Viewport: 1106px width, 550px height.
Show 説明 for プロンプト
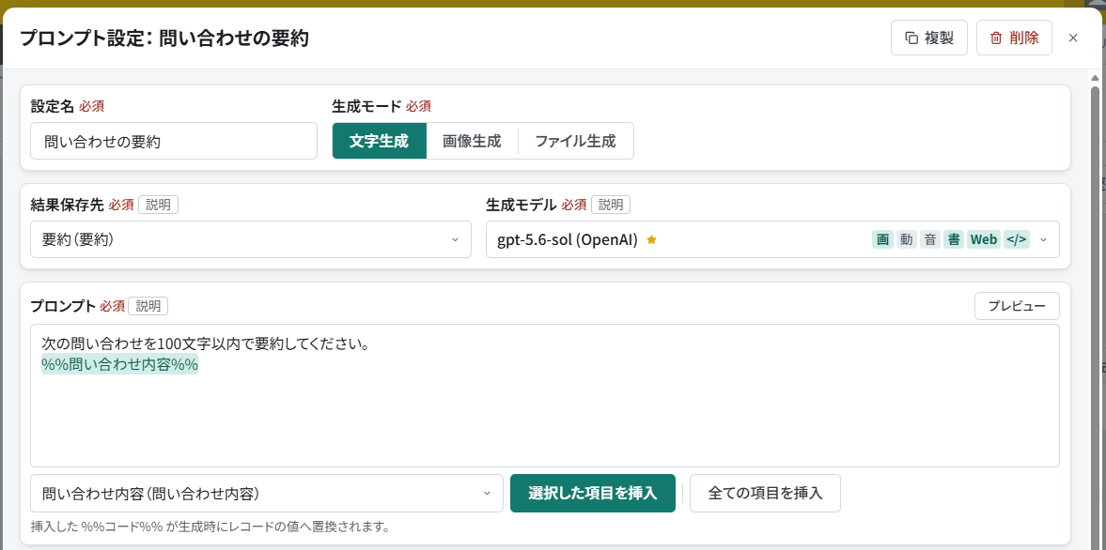click(x=148, y=306)
